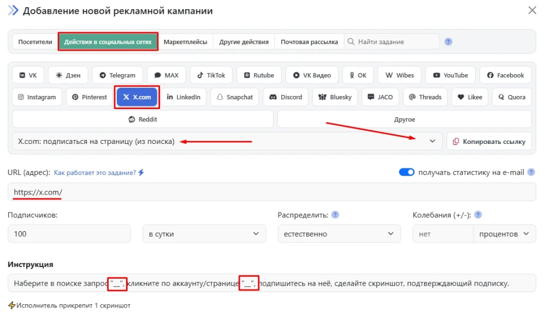
Task: Click the Pinterest network icon
Action: [x=89, y=97]
